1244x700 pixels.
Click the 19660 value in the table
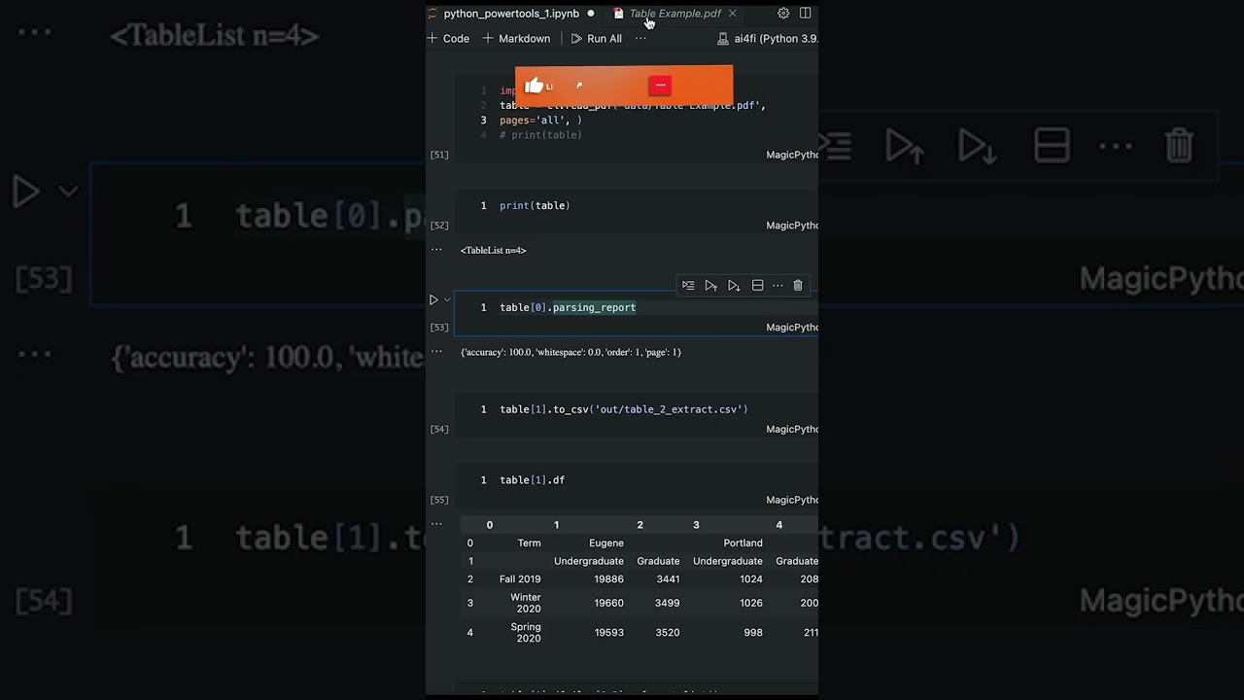(608, 603)
